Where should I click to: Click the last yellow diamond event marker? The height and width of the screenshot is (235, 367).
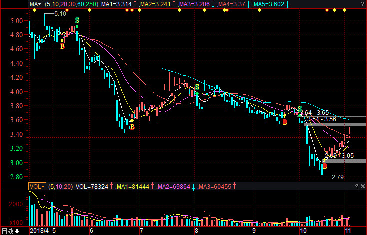[x=344, y=10]
